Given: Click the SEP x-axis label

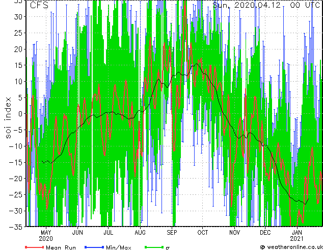Looking at the screenshot, I should [172, 233].
